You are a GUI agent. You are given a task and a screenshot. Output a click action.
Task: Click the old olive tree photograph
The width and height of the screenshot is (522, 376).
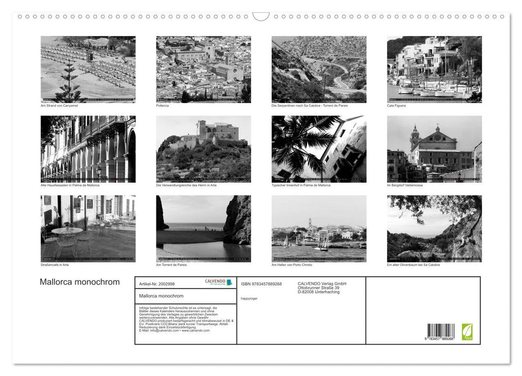pos(434,228)
